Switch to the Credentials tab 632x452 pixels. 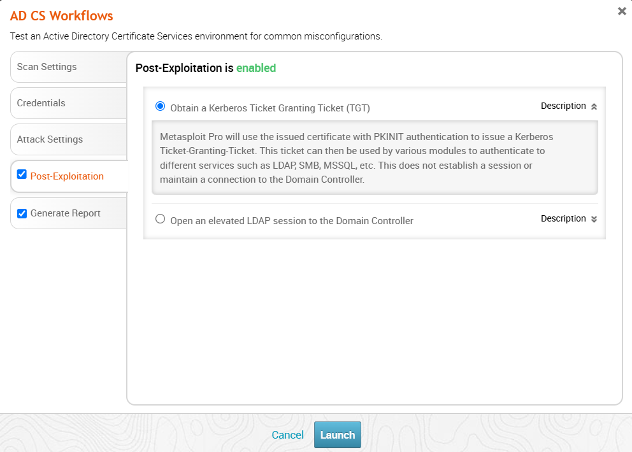41,103
